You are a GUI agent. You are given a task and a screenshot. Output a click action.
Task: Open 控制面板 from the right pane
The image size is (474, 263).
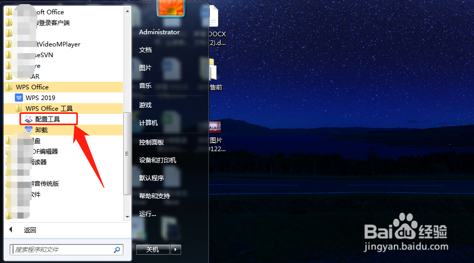[x=152, y=142]
